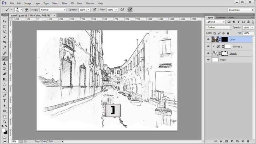The height and width of the screenshot is (144, 256).
Task: Open the Filter menu
Action: click(64, 3)
